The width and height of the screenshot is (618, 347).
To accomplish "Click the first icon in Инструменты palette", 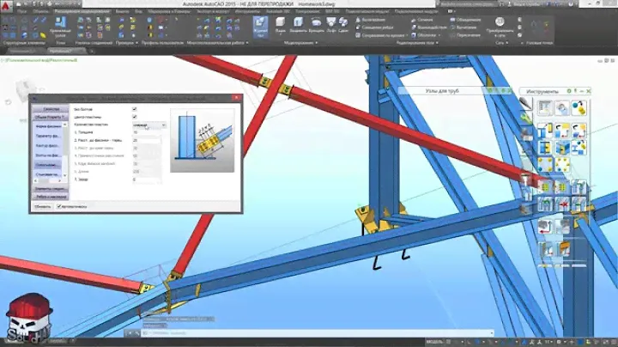I will click(x=544, y=107).
